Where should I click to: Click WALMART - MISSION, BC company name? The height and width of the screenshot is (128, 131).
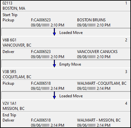coord(99,120)
